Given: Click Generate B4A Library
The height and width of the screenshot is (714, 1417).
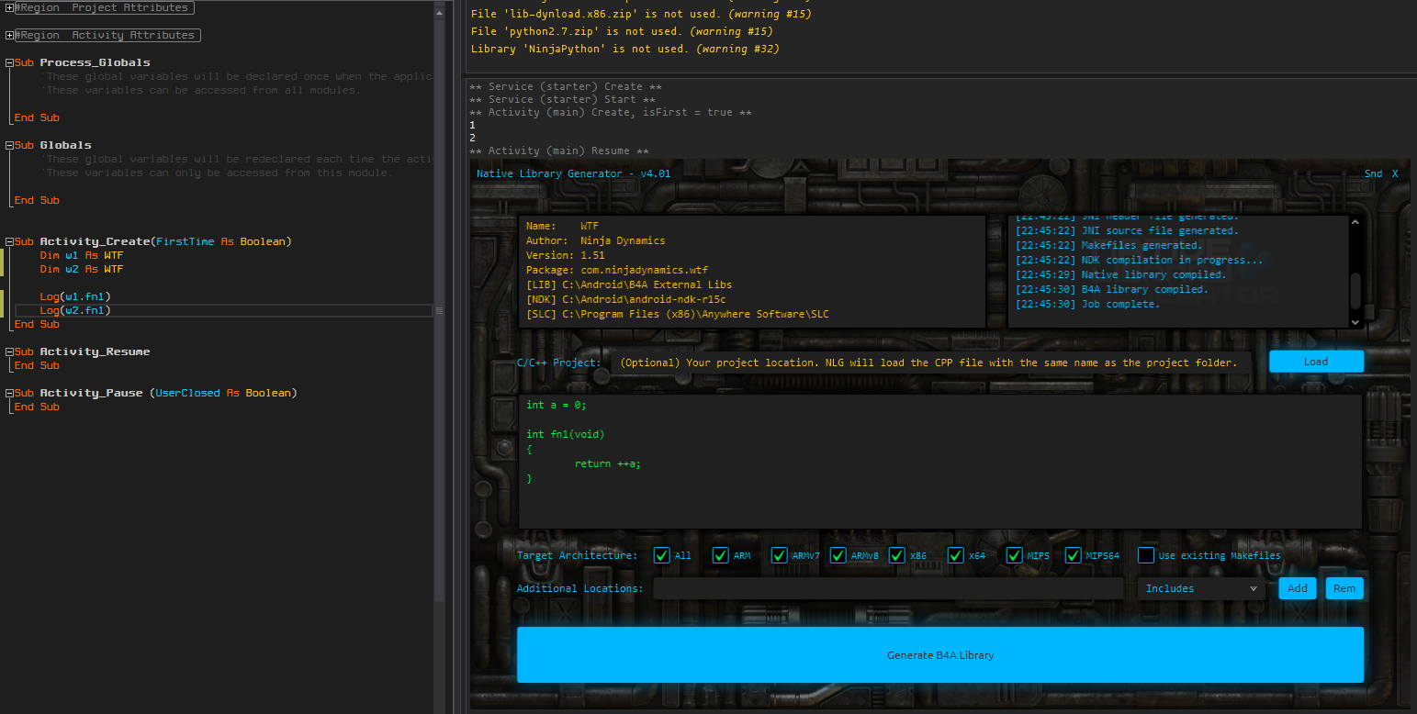Looking at the screenshot, I should coord(940,655).
